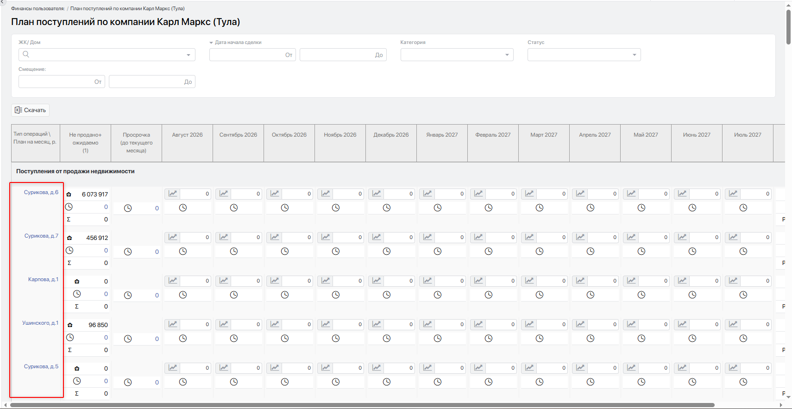Click overdue clock icon in Сурикова, д.6 Просрочка column
This screenshot has width=792, height=409.
[128, 208]
